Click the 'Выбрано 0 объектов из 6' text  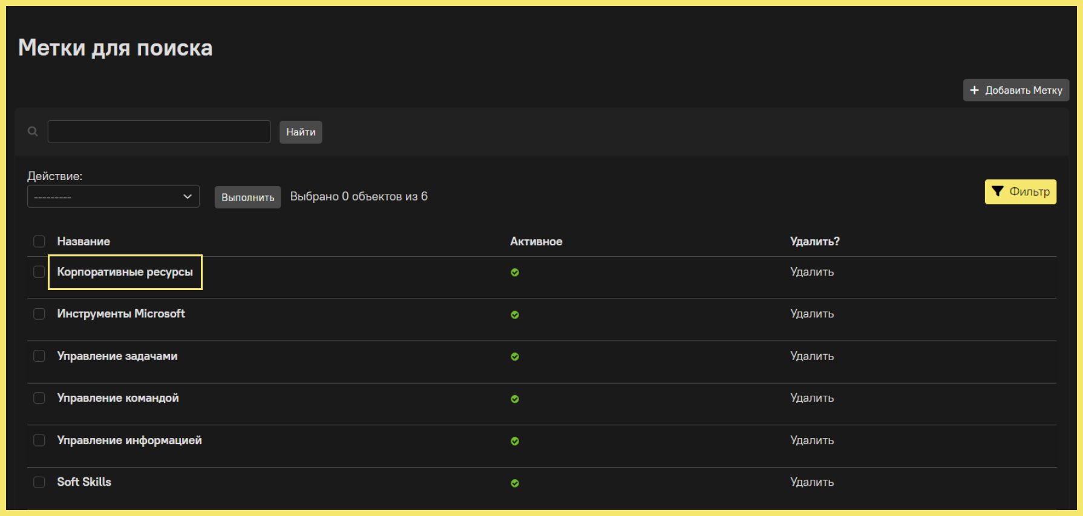tap(359, 196)
